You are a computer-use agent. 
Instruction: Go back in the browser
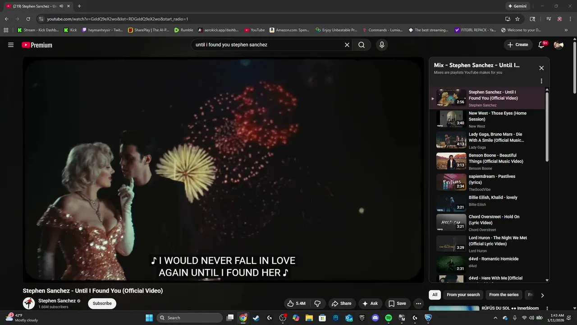tap(6, 19)
